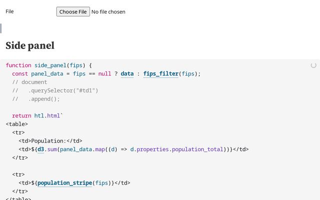Click the "// document" comment line
320x200 pixels.
point(29,82)
